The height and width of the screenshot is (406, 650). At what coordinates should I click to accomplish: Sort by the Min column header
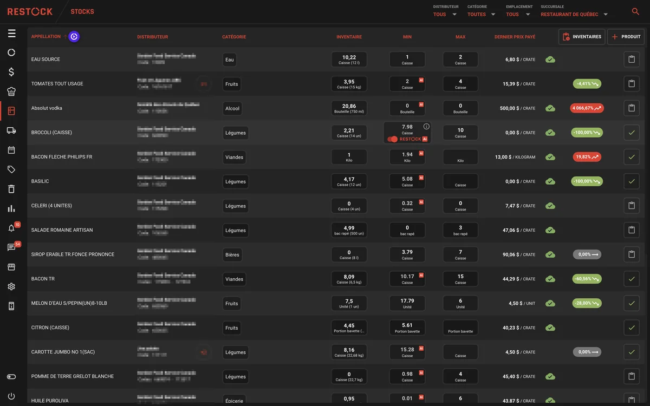pos(407,37)
